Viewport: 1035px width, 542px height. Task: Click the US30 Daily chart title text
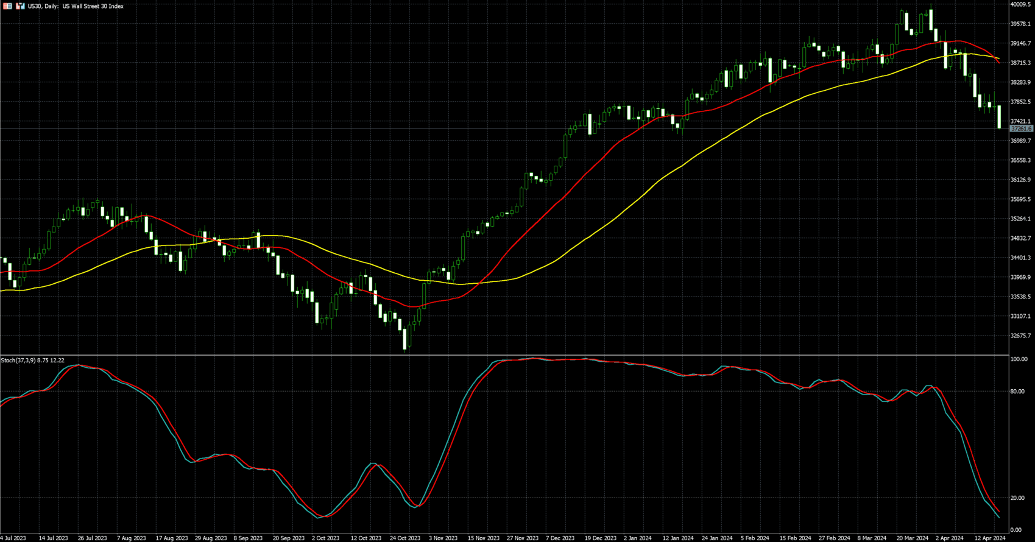[x=76, y=6]
